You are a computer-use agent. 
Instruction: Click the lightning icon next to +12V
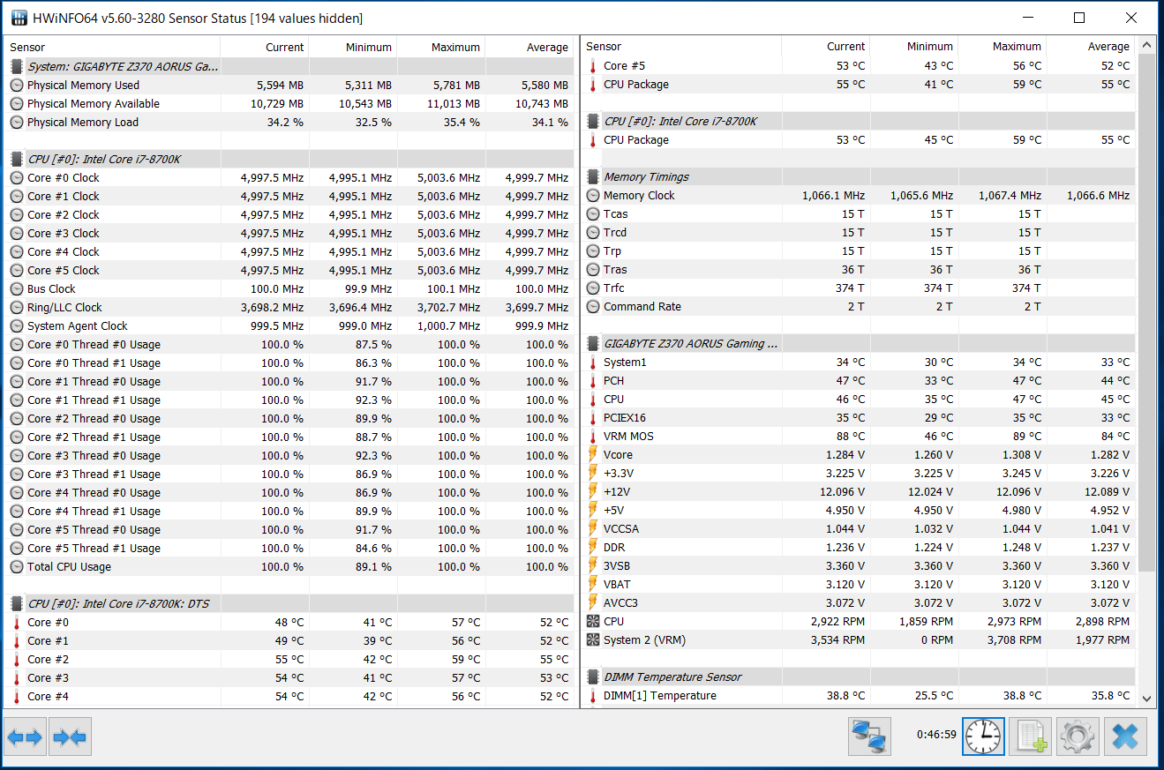[x=593, y=491]
